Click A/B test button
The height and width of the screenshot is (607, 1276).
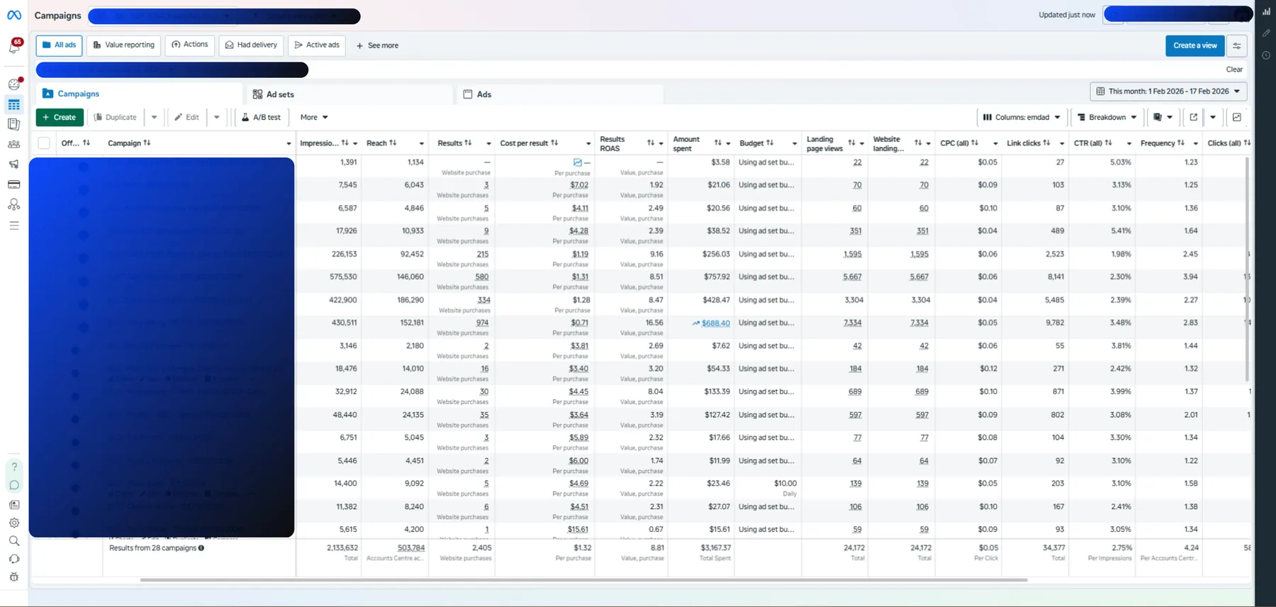[261, 117]
